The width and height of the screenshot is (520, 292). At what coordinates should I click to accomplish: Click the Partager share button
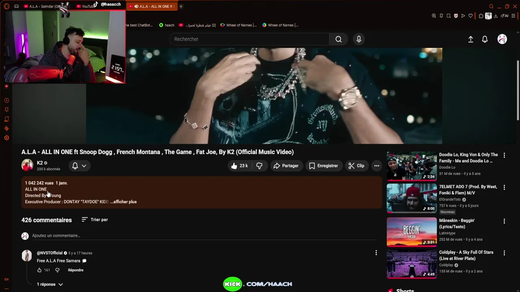pos(286,165)
